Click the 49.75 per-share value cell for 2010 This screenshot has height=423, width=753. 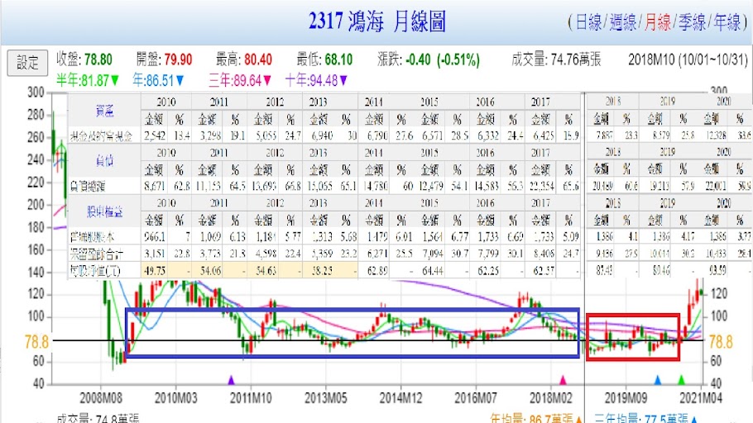coord(154,271)
